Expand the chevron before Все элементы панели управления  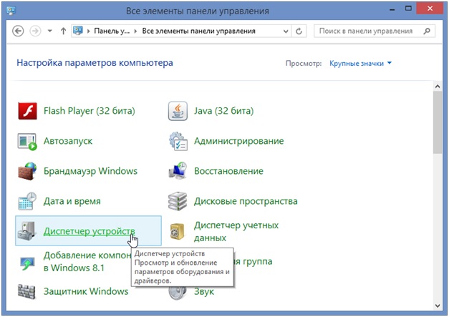[x=136, y=31]
